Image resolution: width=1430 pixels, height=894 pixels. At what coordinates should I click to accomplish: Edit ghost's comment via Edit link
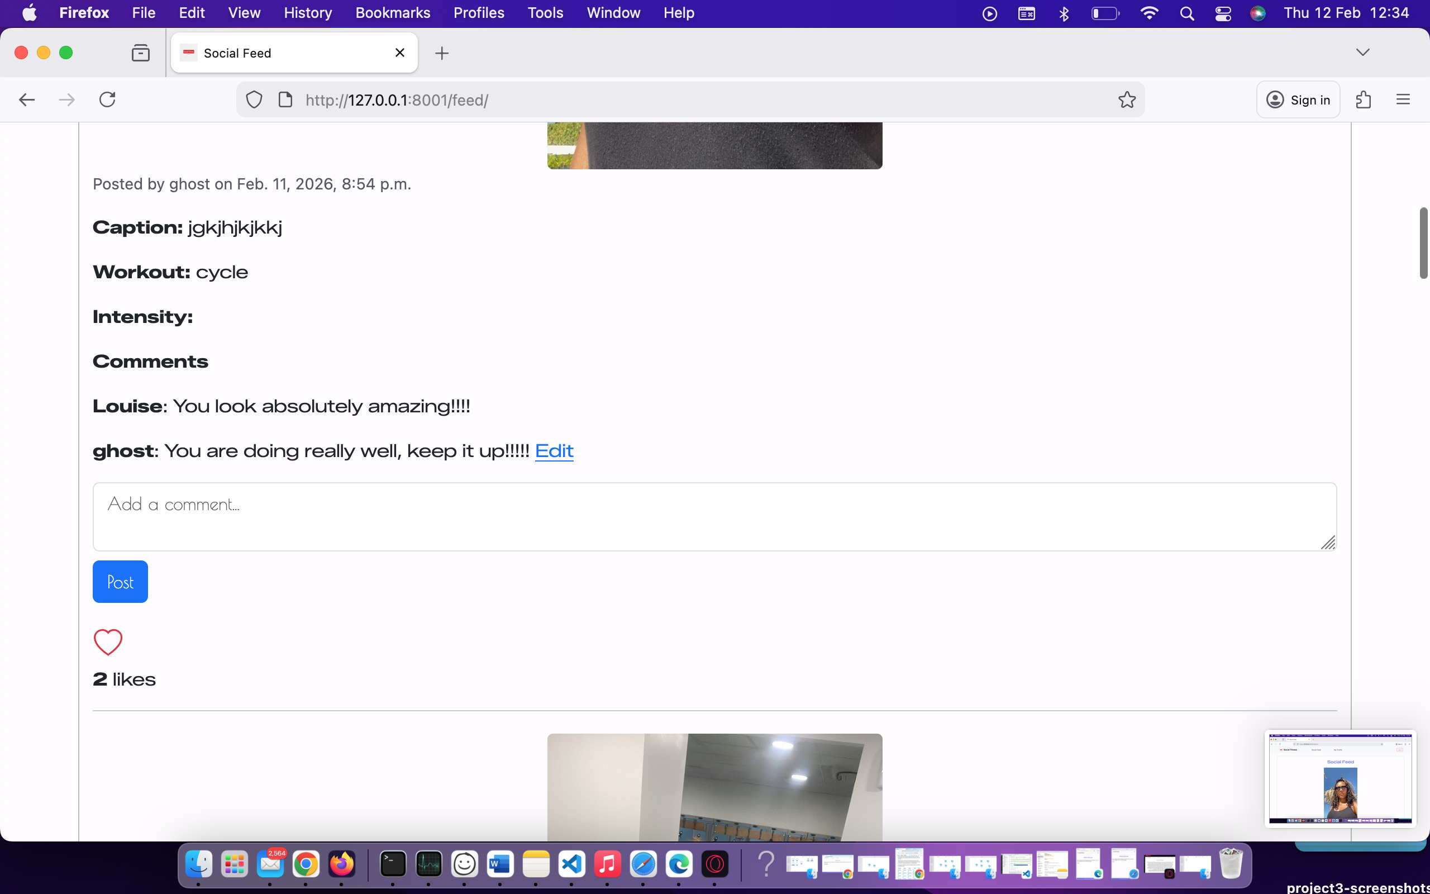pyautogui.click(x=554, y=451)
